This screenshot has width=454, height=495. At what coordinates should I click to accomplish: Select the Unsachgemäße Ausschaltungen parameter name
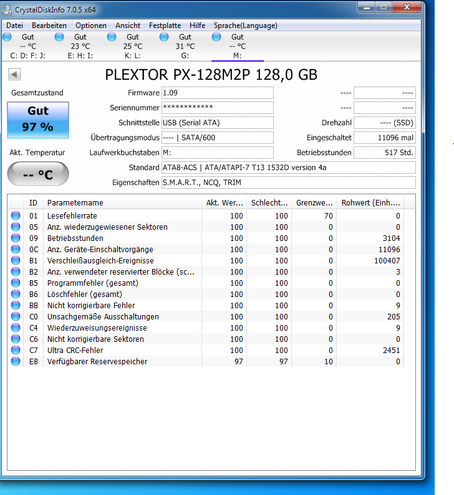103,317
